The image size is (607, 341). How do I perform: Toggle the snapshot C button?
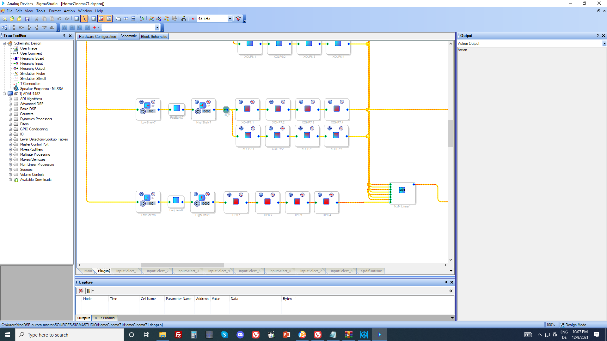(80, 27)
